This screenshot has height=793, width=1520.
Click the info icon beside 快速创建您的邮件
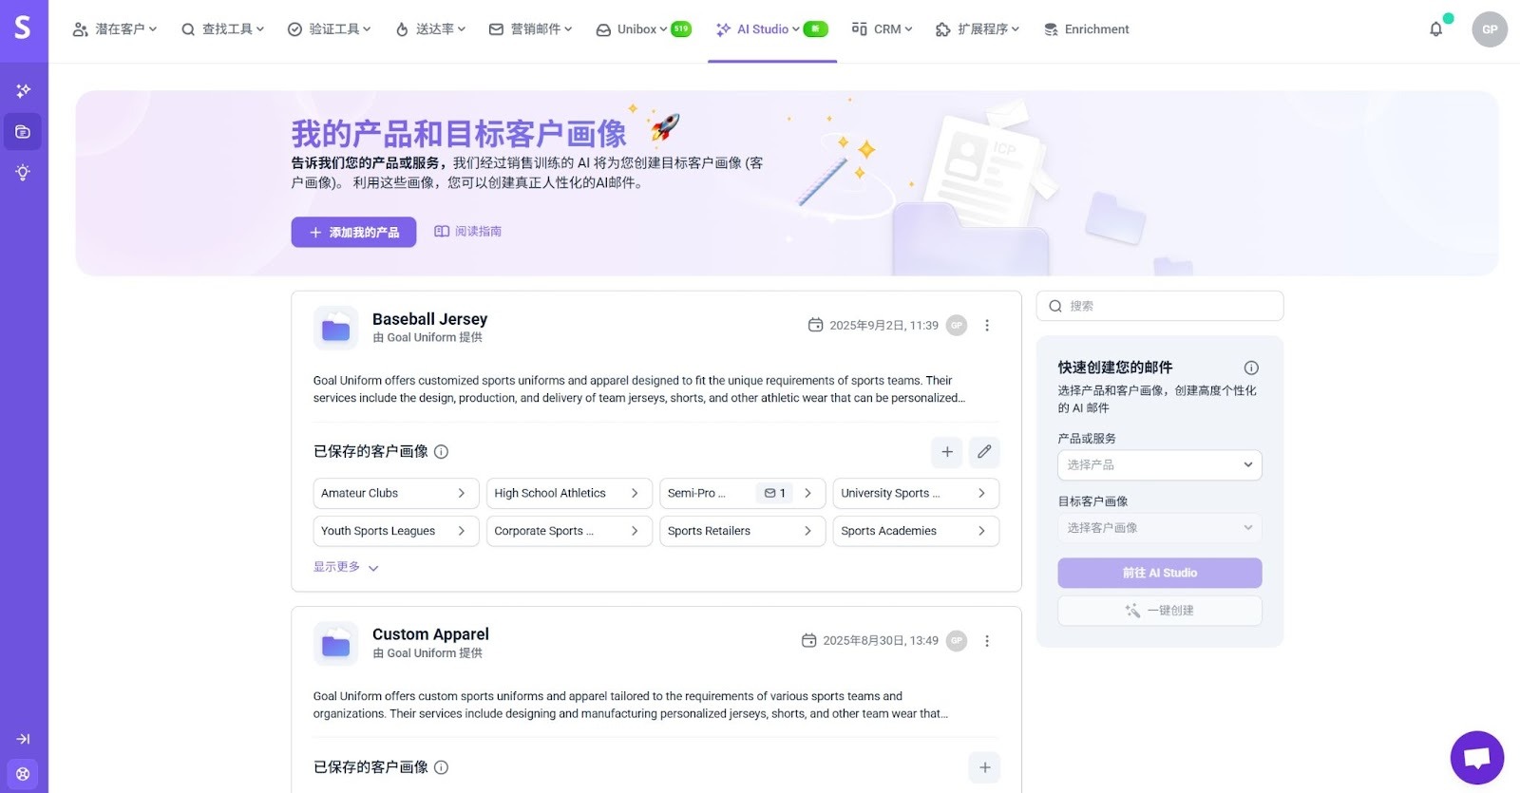click(1251, 368)
